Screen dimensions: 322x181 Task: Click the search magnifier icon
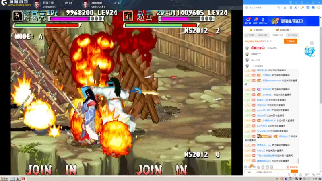(279, 8)
